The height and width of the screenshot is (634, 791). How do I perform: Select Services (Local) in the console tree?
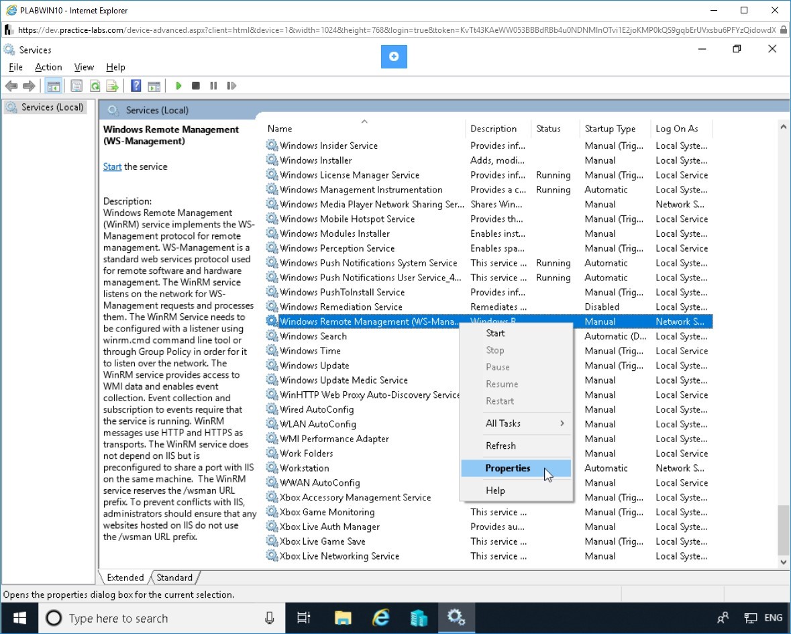[46, 107]
